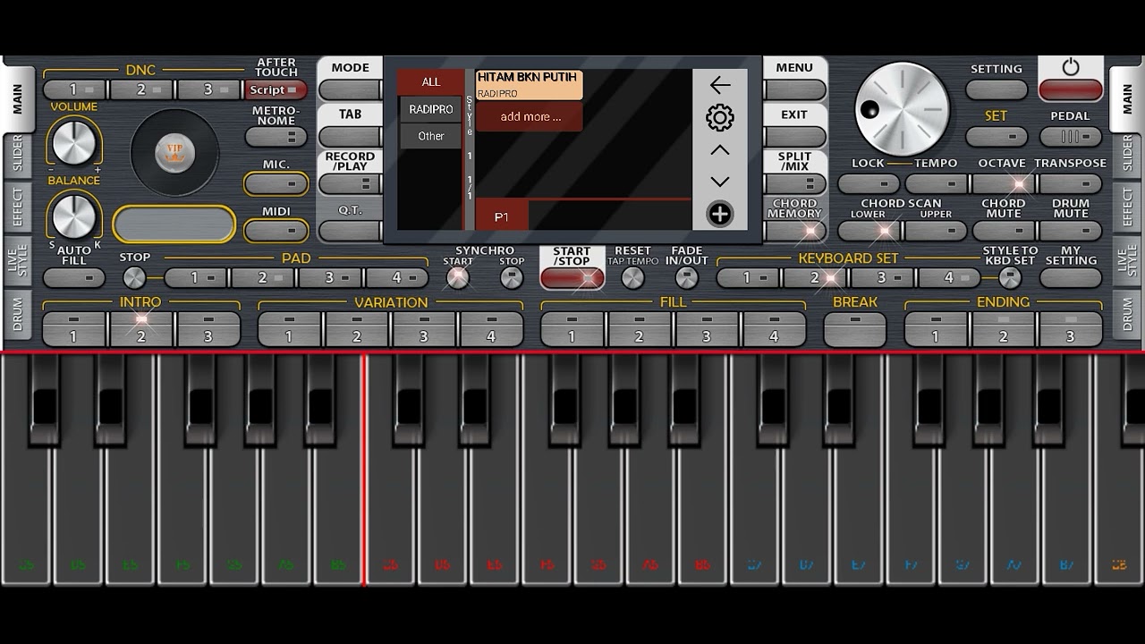The image size is (1145, 644).
Task: Click the OCTAVE button
Action: click(x=1003, y=184)
